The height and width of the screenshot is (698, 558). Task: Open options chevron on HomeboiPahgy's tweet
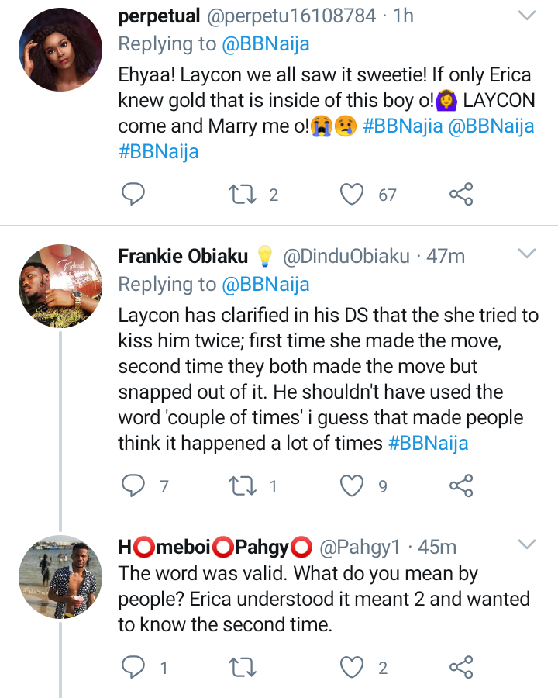[x=527, y=544]
